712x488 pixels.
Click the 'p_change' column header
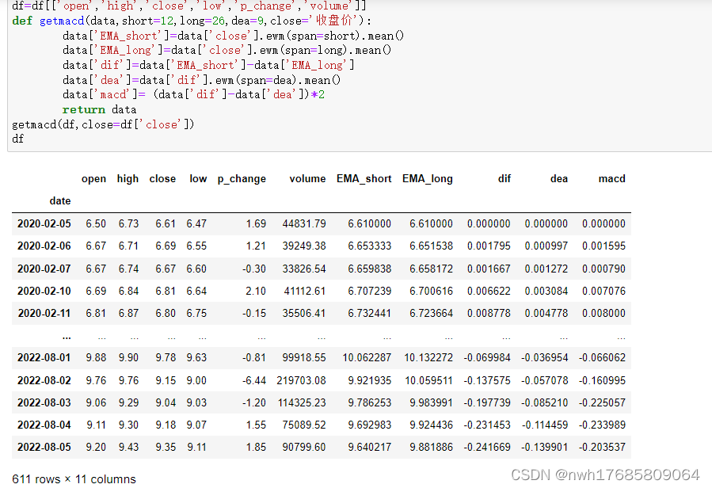242,179
